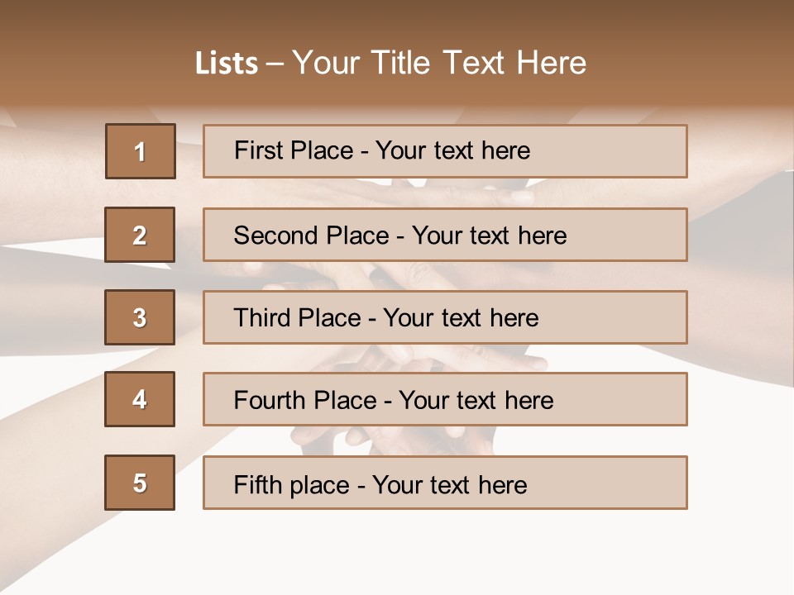Viewport: 794px width, 595px height.
Task: Select the box numbered 5
Action: (x=140, y=483)
